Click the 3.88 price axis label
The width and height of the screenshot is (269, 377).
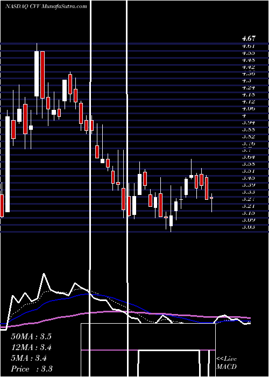[249, 130]
